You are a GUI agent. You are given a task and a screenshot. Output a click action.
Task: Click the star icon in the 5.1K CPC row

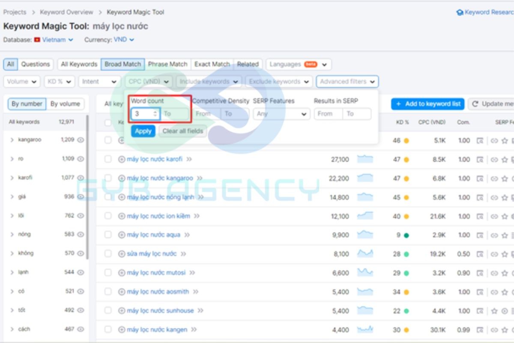pos(505,140)
